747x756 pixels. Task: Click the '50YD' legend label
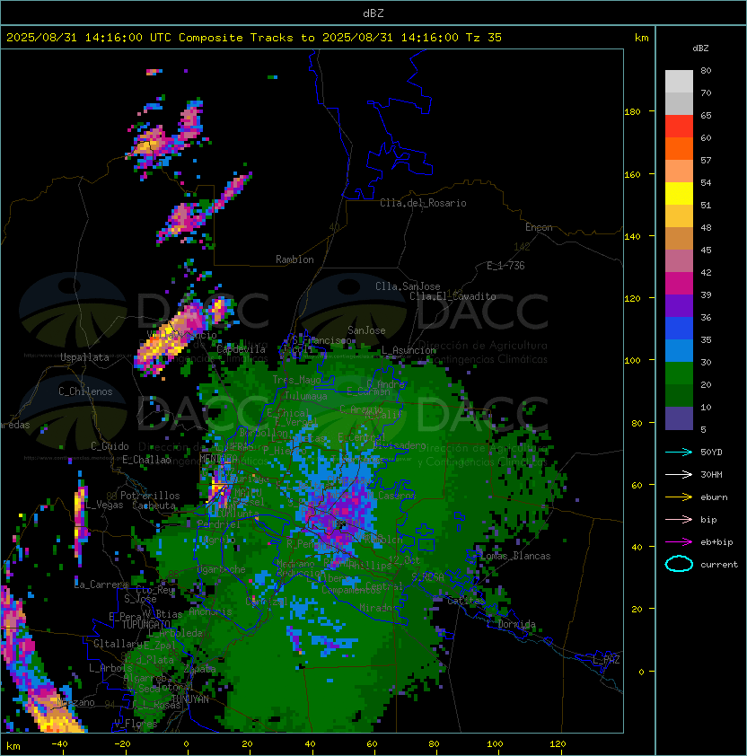(x=711, y=452)
